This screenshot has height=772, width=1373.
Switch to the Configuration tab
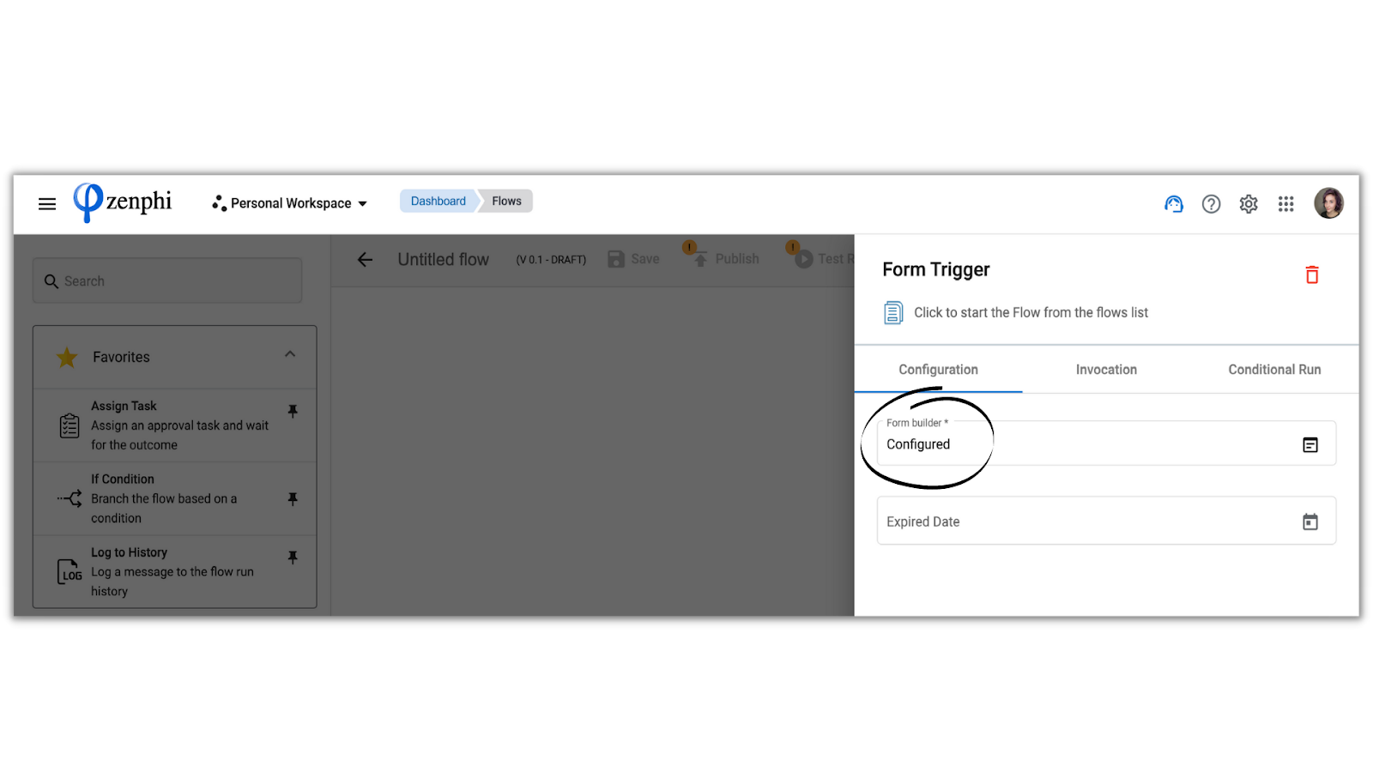938,370
